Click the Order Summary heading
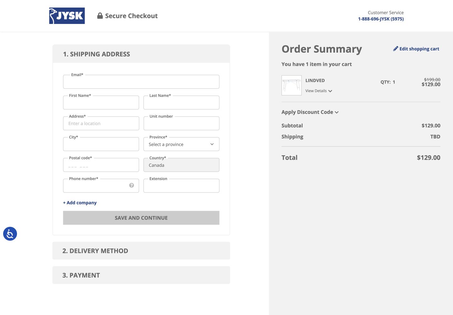The height and width of the screenshot is (315, 453). [322, 49]
